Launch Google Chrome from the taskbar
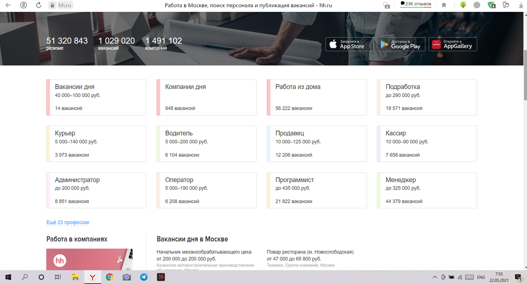This screenshot has height=284, width=527. click(x=110, y=277)
